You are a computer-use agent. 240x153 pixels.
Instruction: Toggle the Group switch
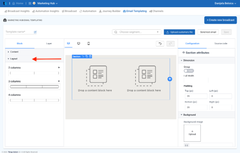pyautogui.click(x=189, y=71)
